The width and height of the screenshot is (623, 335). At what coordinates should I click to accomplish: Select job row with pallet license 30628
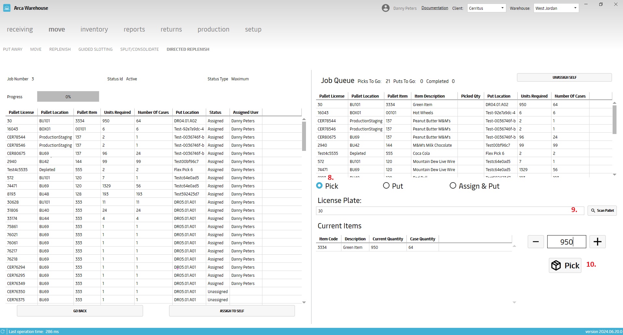coord(153,202)
